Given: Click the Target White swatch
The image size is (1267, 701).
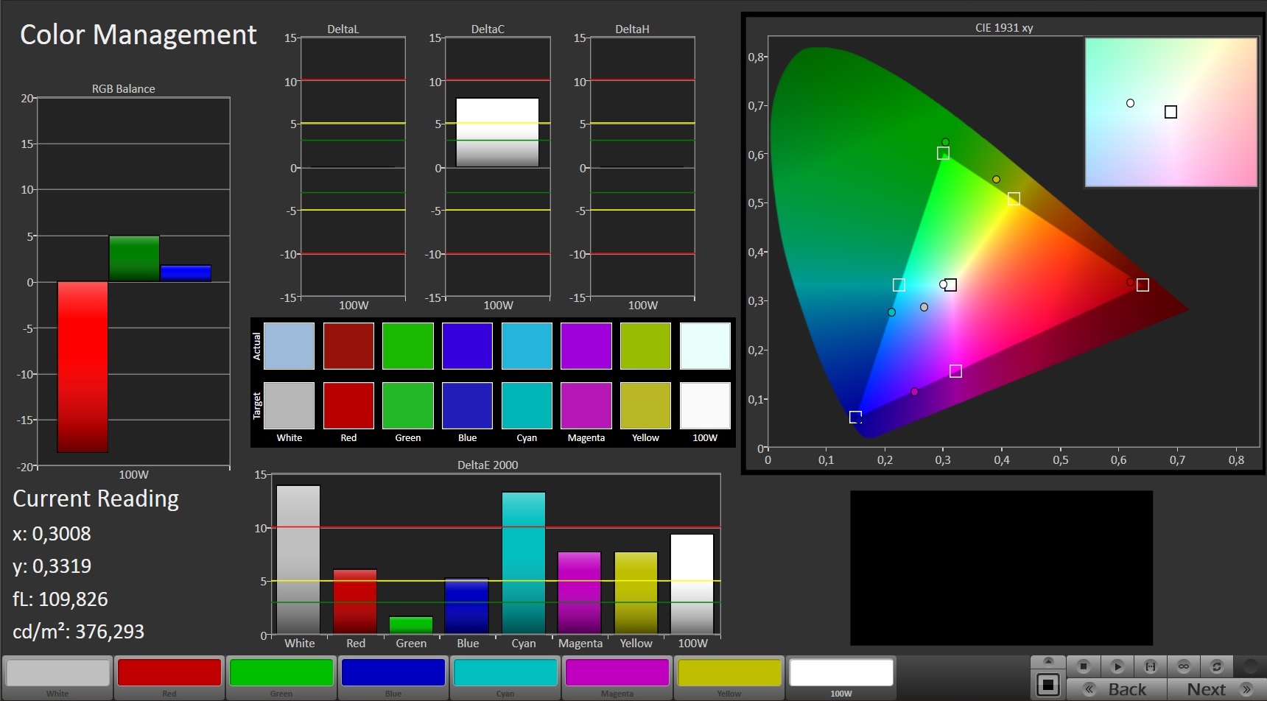Looking at the screenshot, I should pos(289,405).
